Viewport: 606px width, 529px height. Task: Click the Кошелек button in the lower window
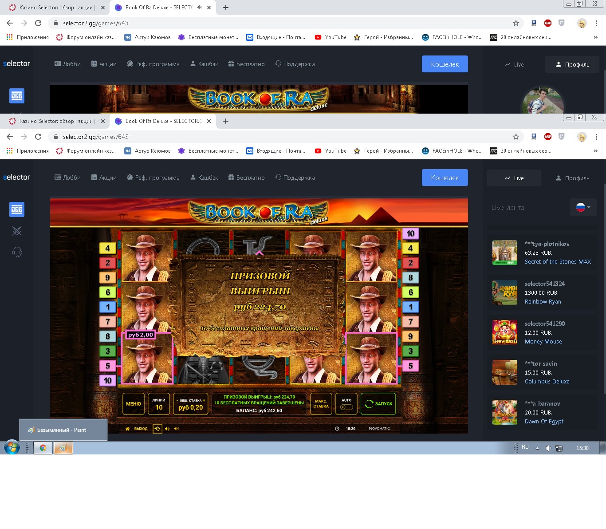tap(445, 178)
